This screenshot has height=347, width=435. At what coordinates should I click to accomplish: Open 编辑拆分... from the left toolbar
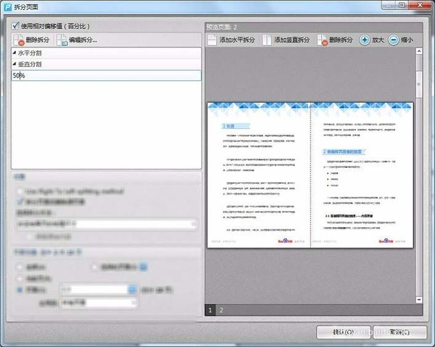pyautogui.click(x=77, y=40)
